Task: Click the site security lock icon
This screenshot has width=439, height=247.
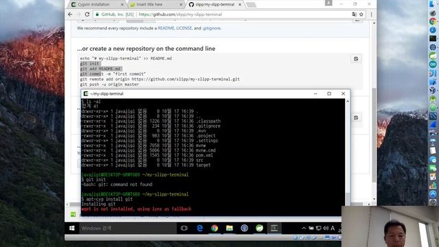Action: 97,14
